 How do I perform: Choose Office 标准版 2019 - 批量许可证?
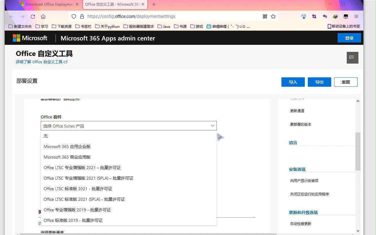tap(129, 220)
